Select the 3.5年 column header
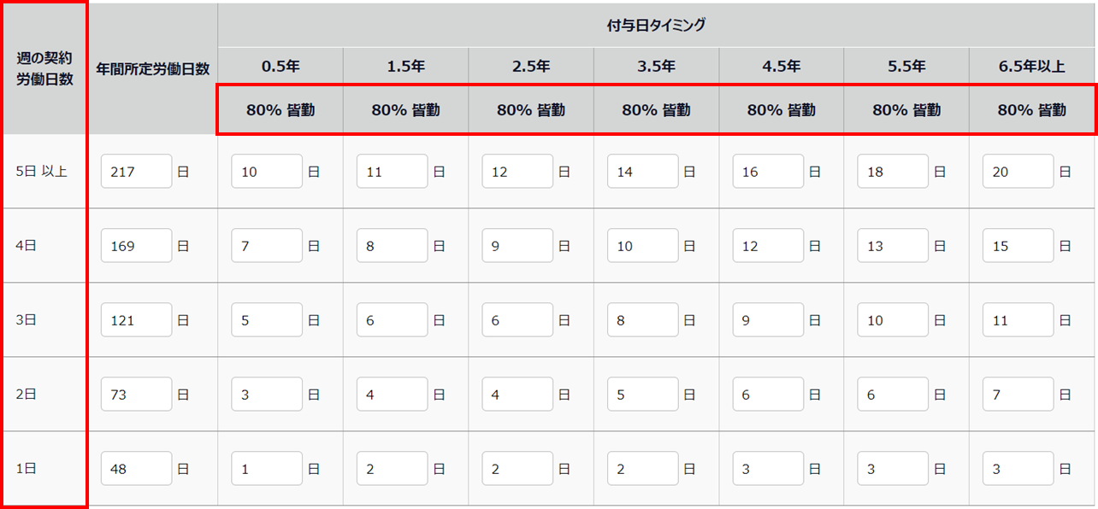Screen dimensions: 1098x509 point(656,66)
